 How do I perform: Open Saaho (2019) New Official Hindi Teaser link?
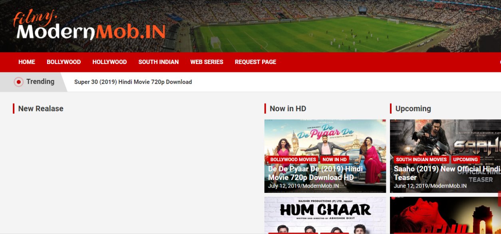(447, 173)
